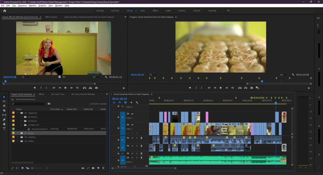Click the timeline Snap magnet icon
The width and height of the screenshot is (323, 175).
click(x=120, y=102)
